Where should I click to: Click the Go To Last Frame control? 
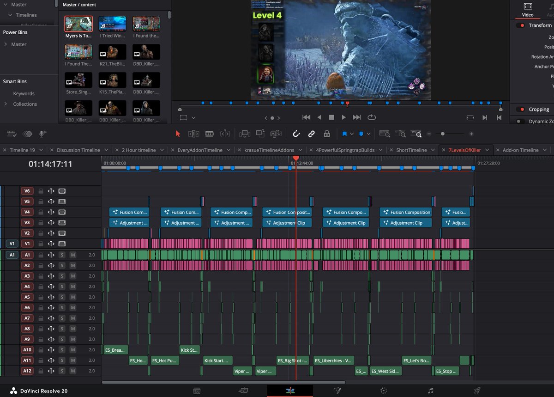(x=356, y=118)
